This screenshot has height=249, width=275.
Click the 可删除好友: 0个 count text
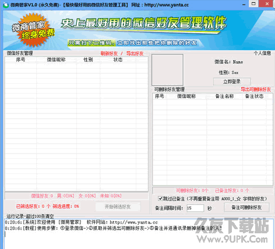tap(192, 191)
